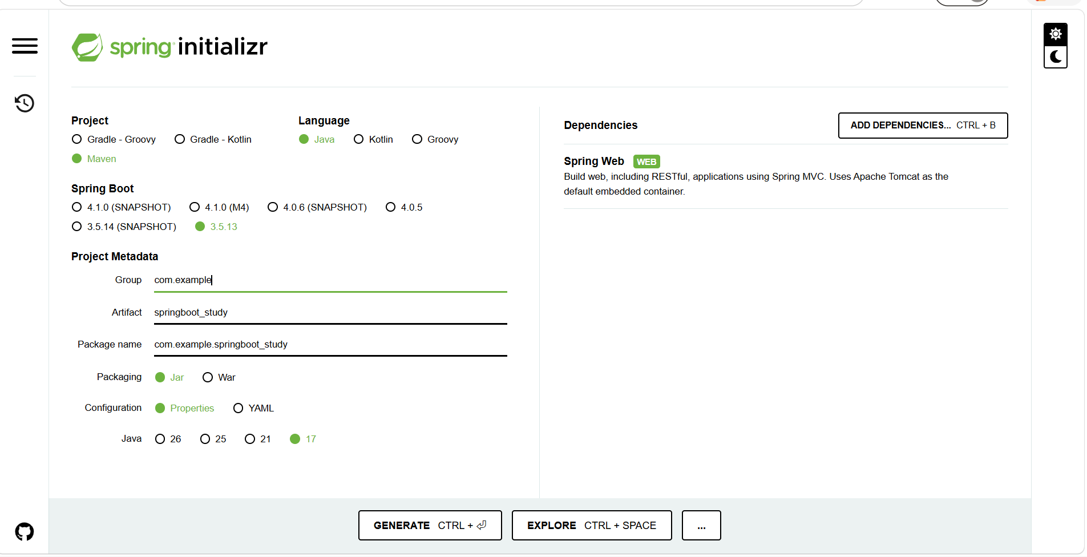Click the WEB tag badge
The width and height of the screenshot is (1087, 557).
click(x=646, y=162)
